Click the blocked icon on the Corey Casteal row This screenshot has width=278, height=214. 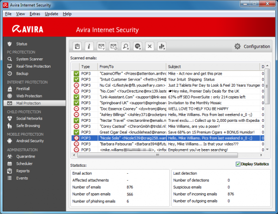(76, 126)
